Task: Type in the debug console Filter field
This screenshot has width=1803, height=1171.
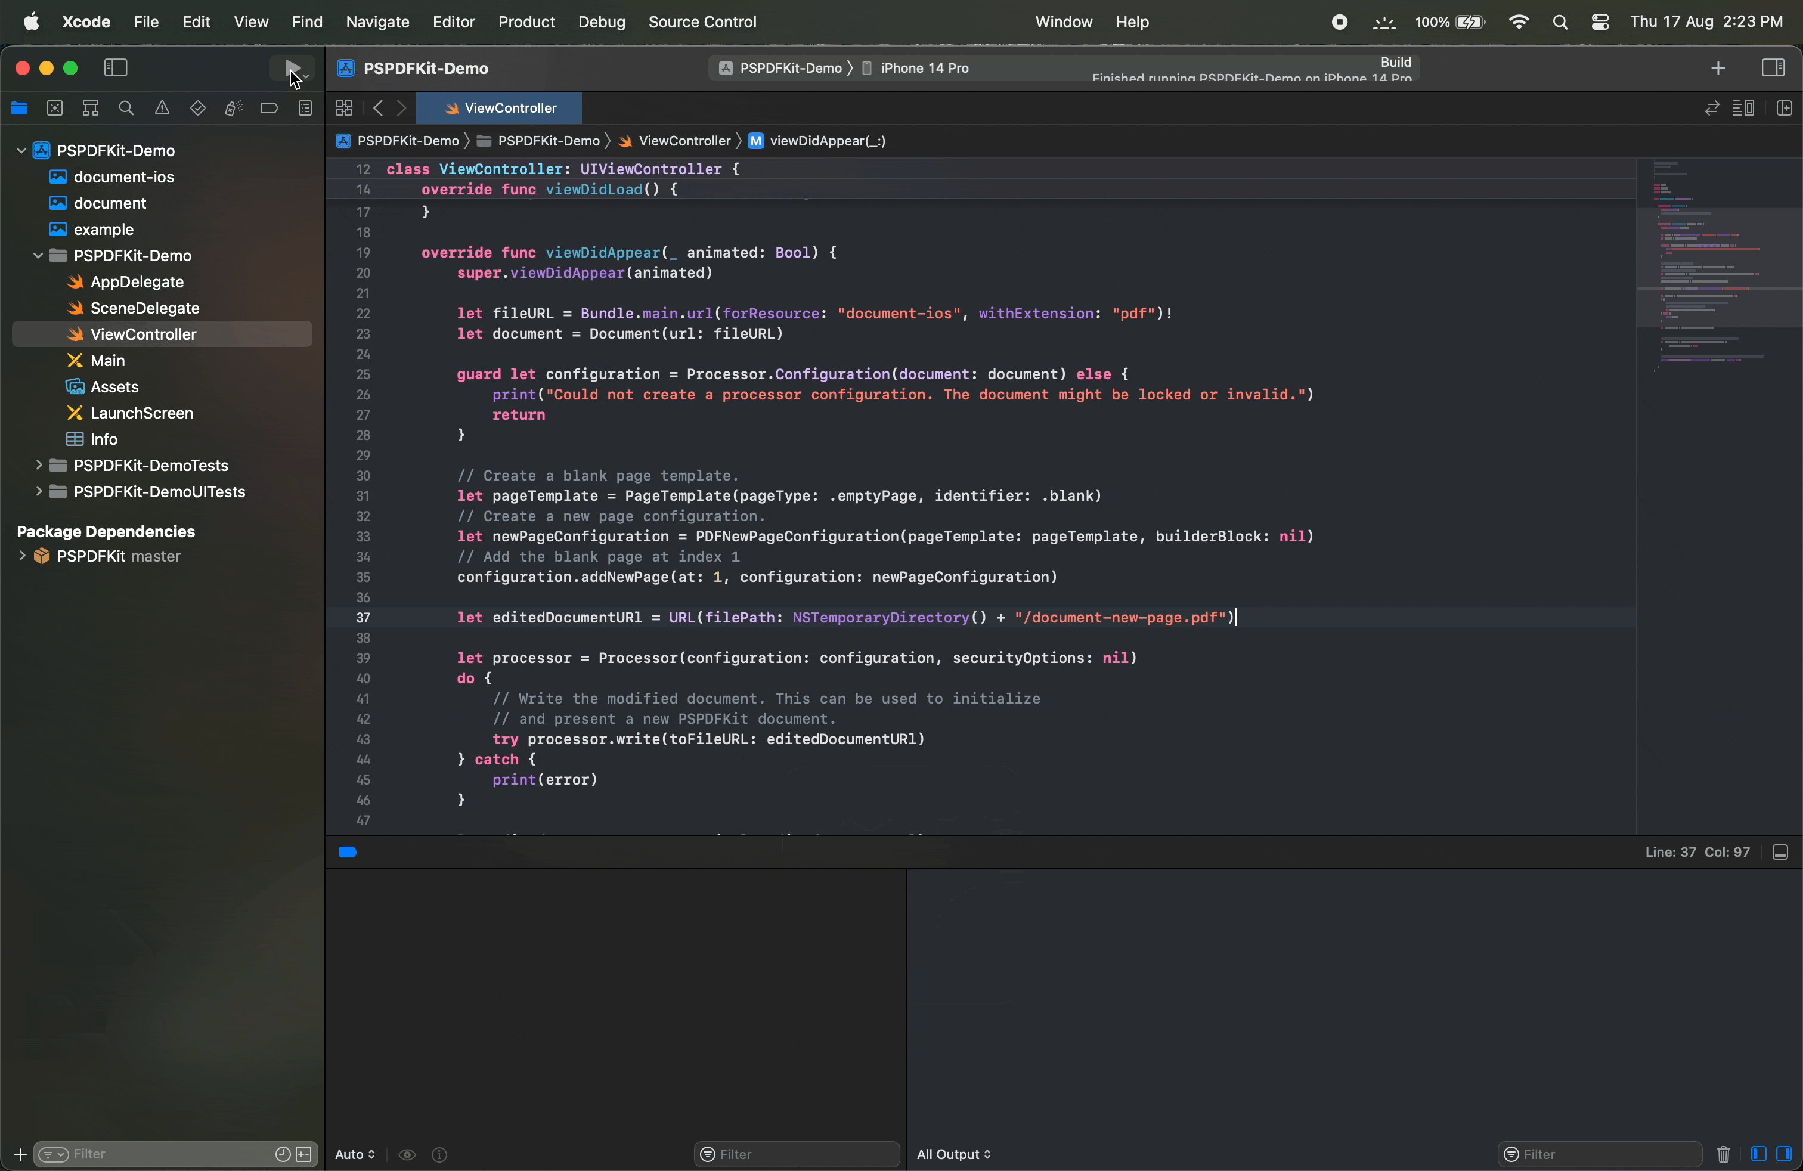Action: pos(1598,1154)
